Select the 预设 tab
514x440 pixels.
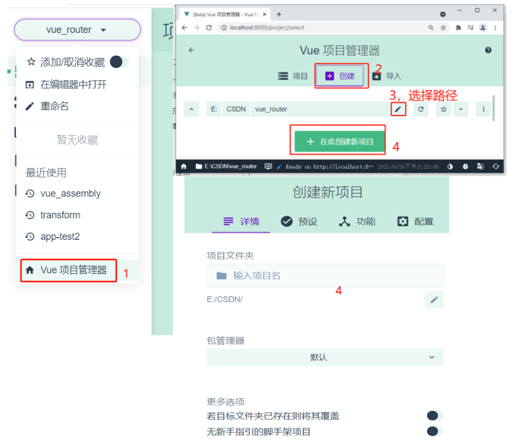299,221
